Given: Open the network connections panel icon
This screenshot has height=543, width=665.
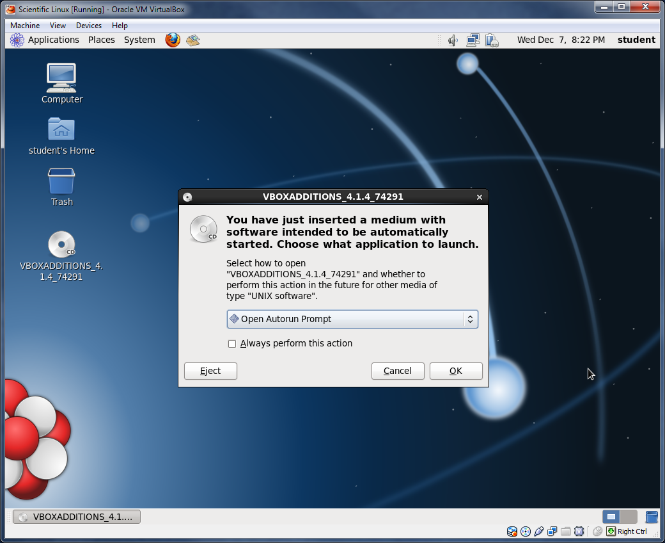Looking at the screenshot, I should point(473,40).
